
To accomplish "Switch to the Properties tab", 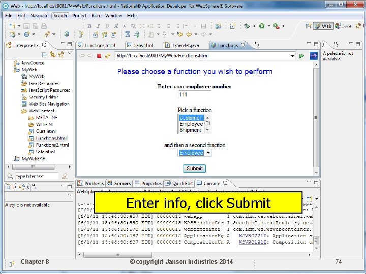I will tap(148, 184).
